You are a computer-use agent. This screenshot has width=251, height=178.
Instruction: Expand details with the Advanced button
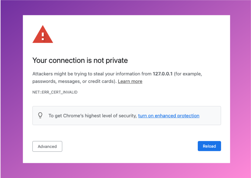point(47,146)
